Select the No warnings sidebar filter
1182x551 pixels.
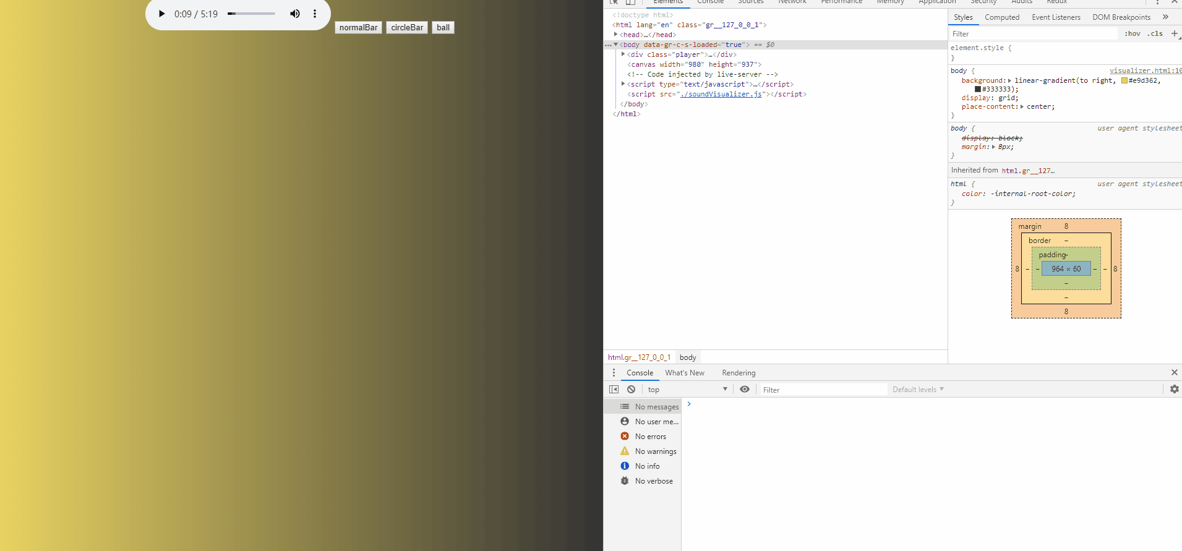[642, 451]
